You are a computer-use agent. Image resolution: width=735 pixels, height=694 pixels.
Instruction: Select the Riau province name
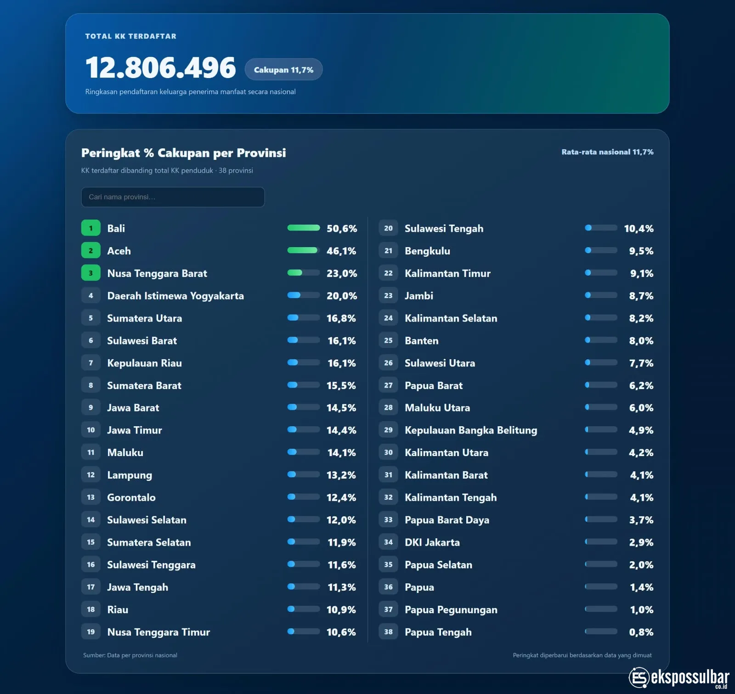click(118, 610)
